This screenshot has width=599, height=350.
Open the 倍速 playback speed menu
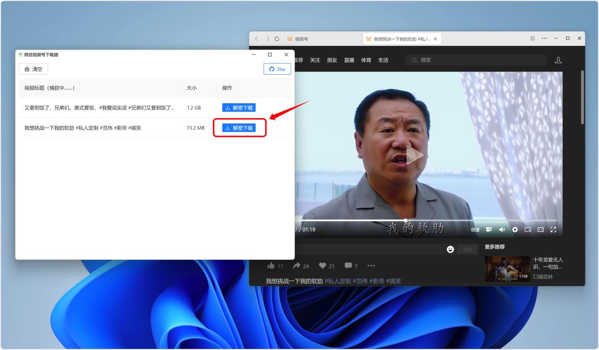point(475,229)
